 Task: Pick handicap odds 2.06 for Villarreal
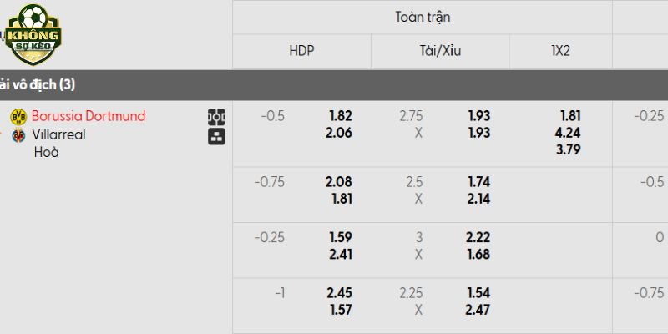point(340,132)
